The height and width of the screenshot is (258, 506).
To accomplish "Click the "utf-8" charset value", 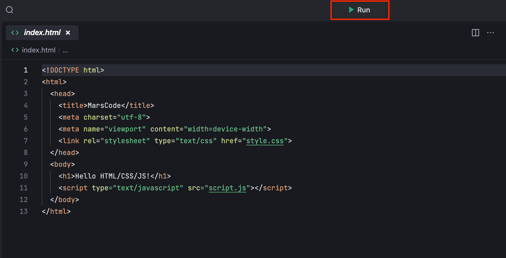I will 132,117.
